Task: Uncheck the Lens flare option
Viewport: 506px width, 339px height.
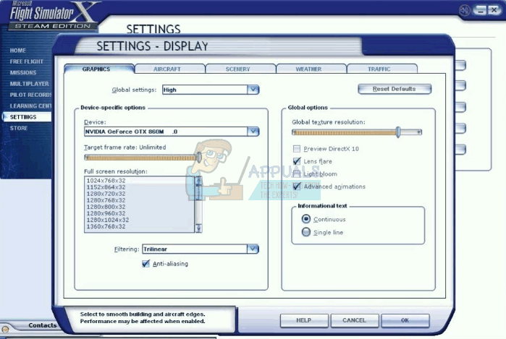Action: [x=297, y=161]
